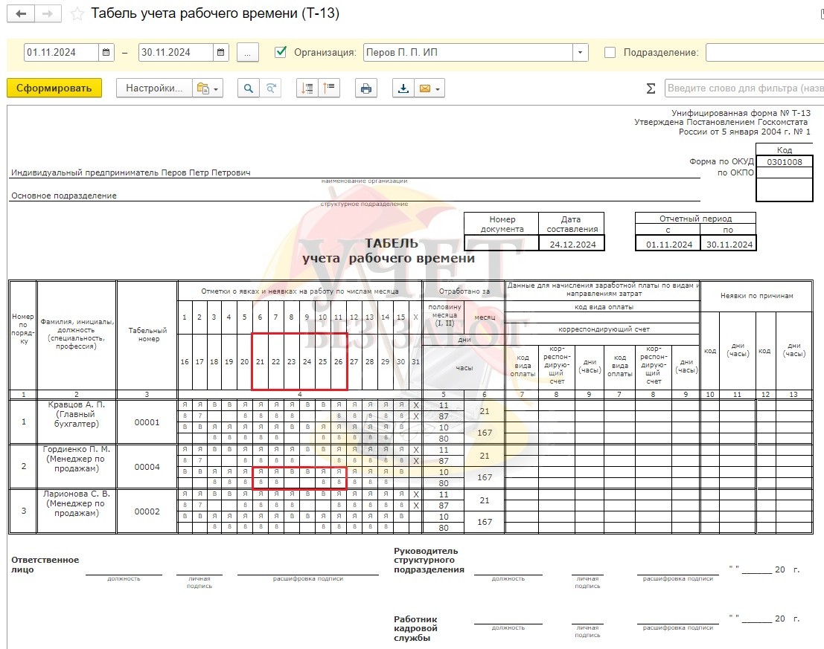The width and height of the screenshot is (824, 649).
Task: Expand the Организация dropdown list
Action: coord(580,53)
